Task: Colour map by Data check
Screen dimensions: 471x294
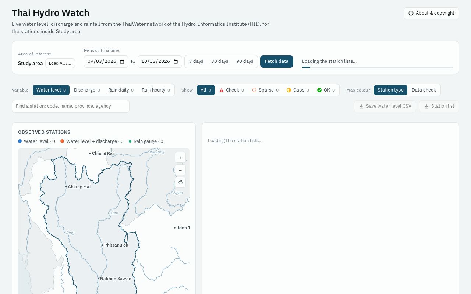Action: pos(424,90)
